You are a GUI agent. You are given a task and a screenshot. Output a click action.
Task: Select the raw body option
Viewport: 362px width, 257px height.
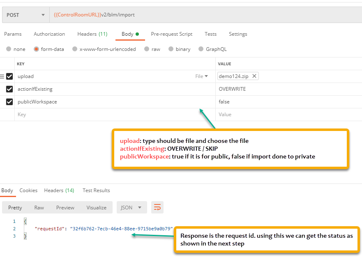pos(147,49)
